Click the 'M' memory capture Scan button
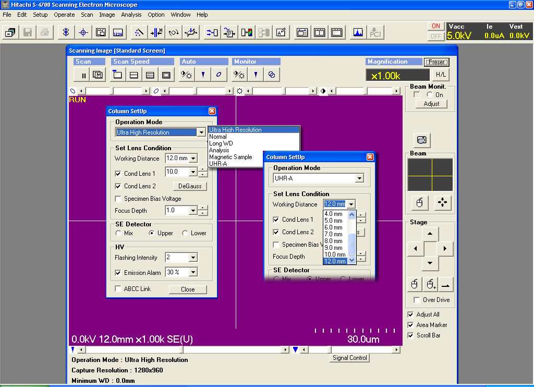This screenshot has height=387, width=534. 98,75
